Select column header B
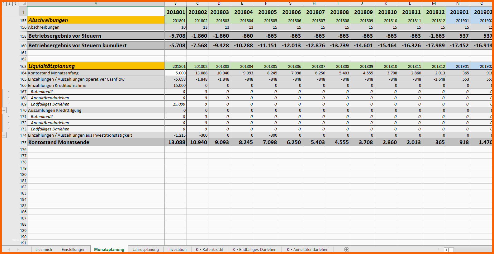This screenshot has height=254, width=494. pos(175,3)
